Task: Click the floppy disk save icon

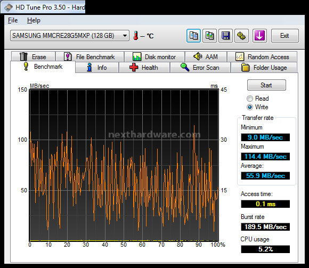Action: pyautogui.click(x=226, y=36)
